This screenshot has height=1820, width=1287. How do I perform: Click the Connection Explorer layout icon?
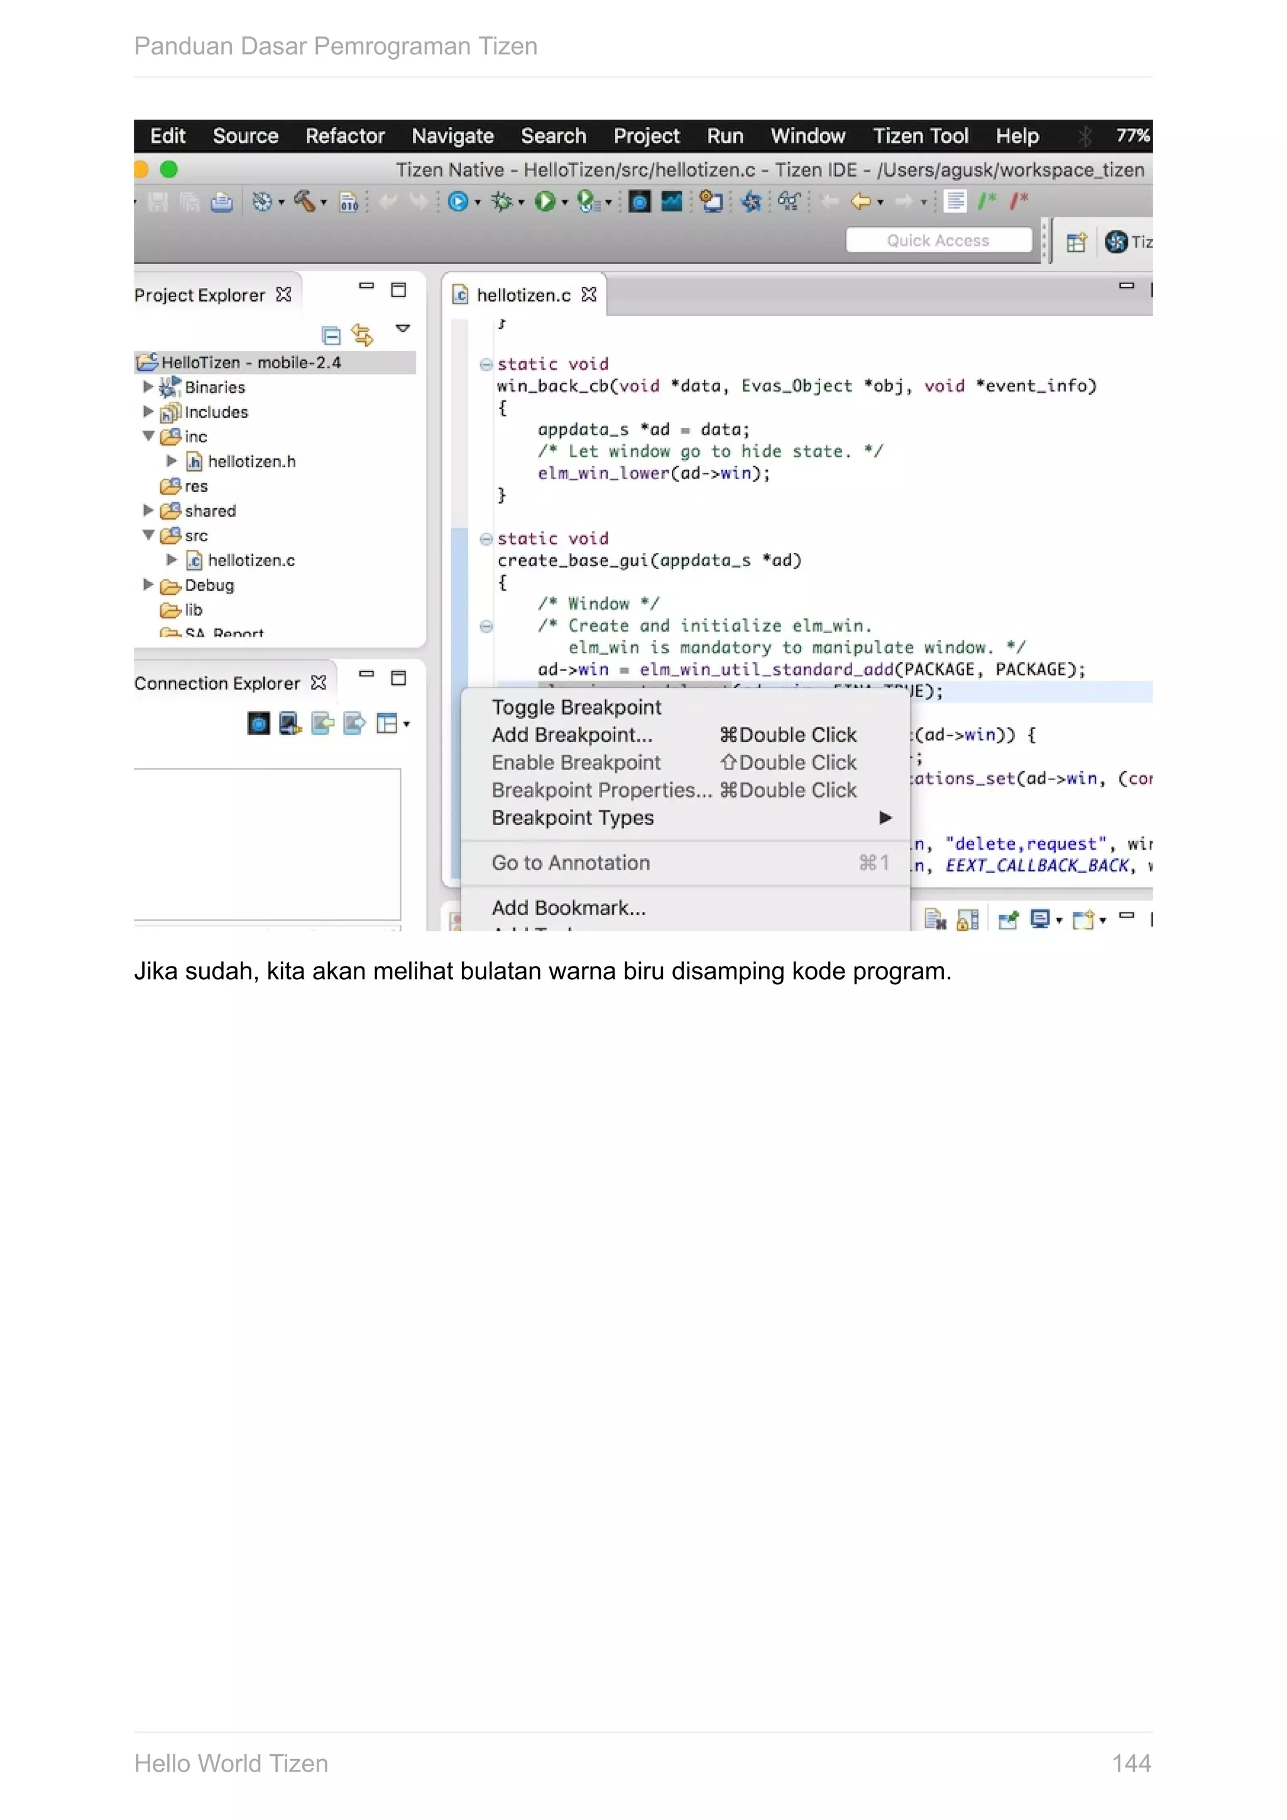click(386, 723)
